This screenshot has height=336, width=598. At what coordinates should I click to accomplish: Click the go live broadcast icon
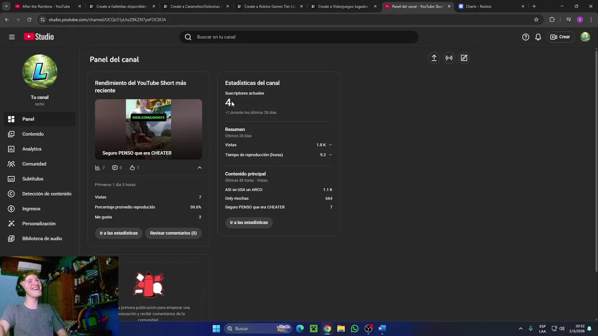[449, 58]
